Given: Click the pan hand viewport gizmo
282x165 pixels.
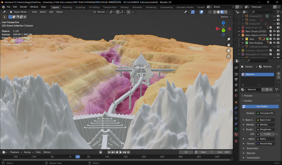Looking at the screenshot, I should [228, 45].
